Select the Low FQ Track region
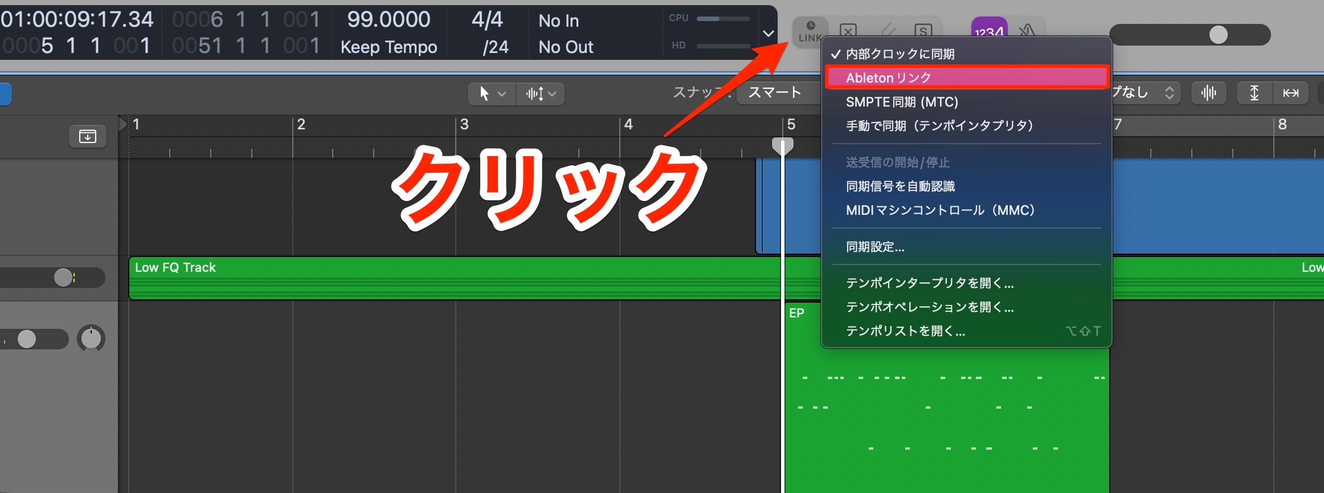The image size is (1324, 493). point(456,278)
